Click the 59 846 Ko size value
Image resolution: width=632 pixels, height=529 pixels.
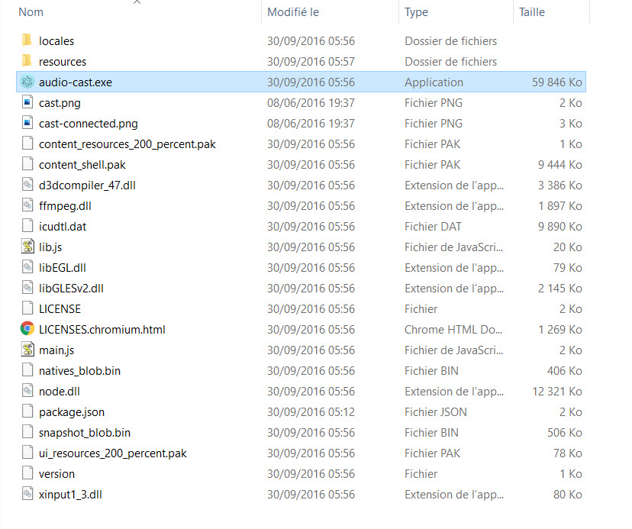click(x=556, y=82)
